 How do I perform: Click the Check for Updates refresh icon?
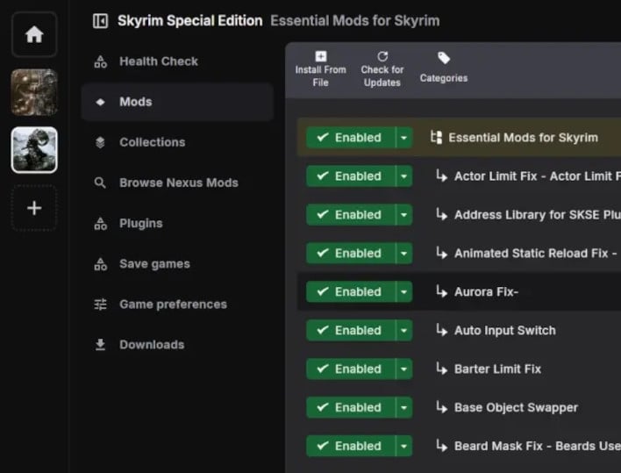pyautogui.click(x=382, y=56)
